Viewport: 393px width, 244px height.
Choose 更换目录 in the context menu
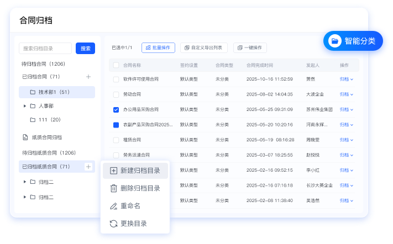133,224
